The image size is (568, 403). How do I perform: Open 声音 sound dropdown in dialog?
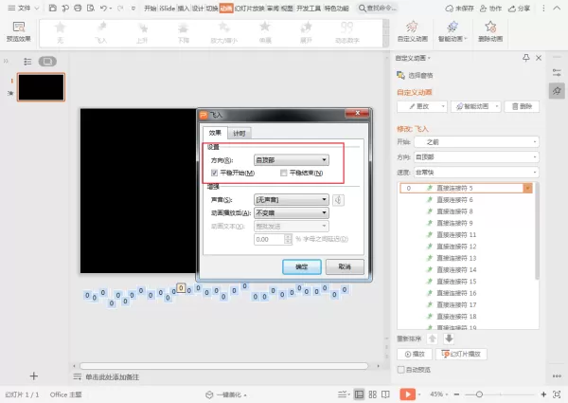coord(292,200)
